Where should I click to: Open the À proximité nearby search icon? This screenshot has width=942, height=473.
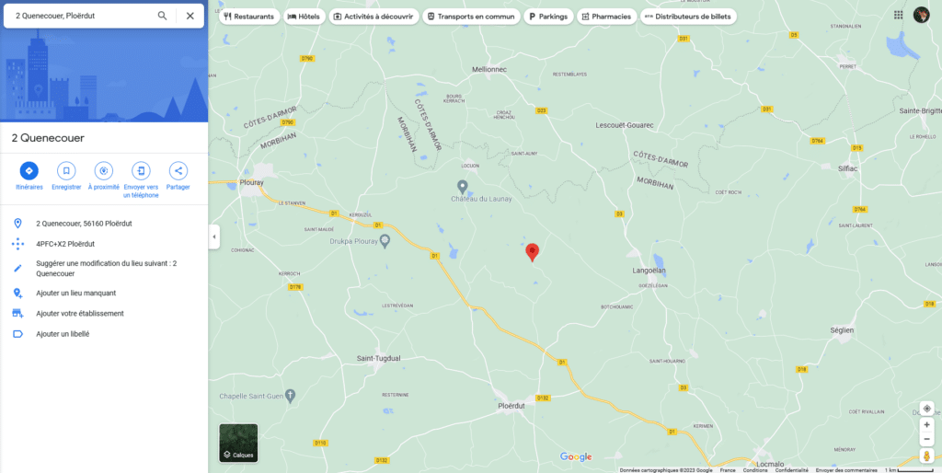point(103,170)
